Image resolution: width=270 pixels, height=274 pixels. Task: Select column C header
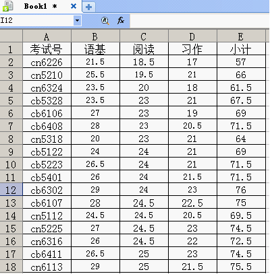[144, 36]
